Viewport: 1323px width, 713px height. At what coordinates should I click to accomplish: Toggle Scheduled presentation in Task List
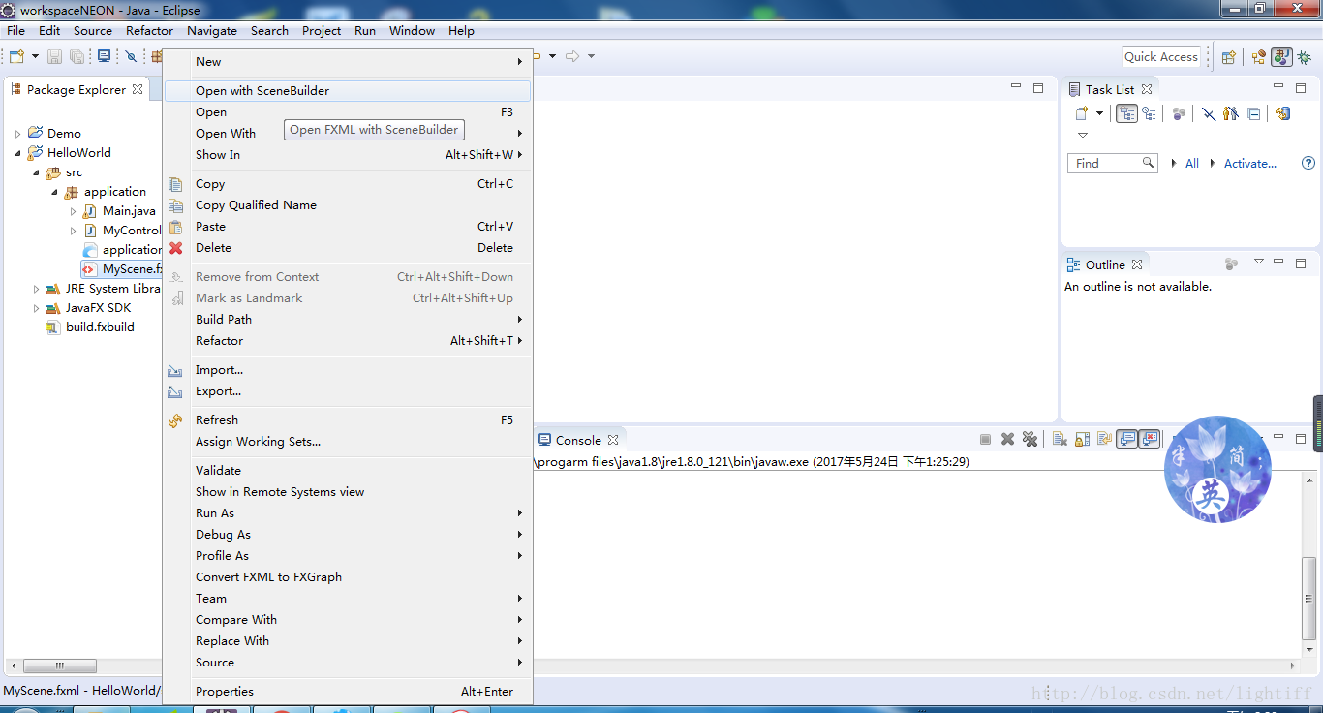(x=1149, y=113)
